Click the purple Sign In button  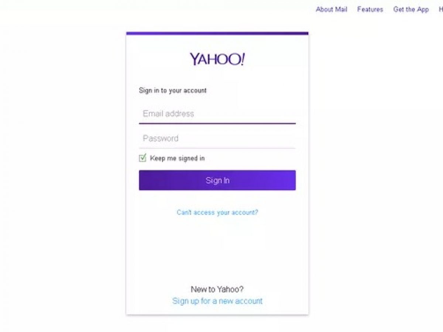click(x=217, y=180)
